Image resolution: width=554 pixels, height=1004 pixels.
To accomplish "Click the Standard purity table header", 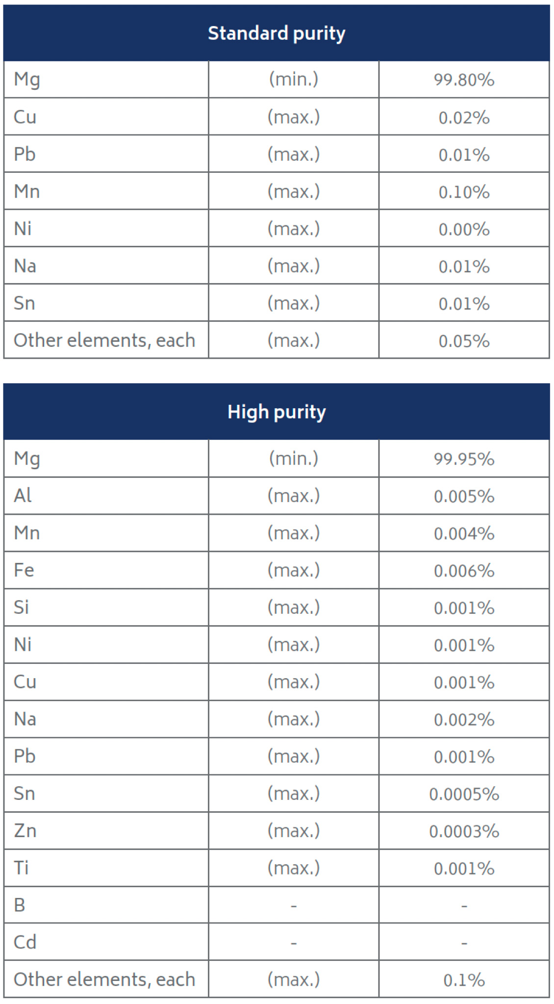I will pyautogui.click(x=277, y=33).
